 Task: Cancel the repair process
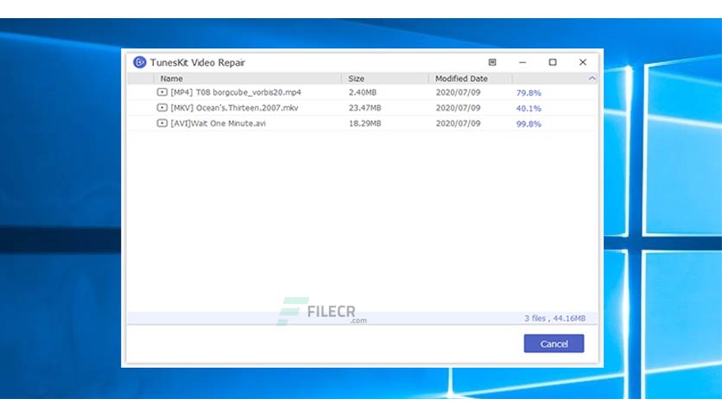(x=554, y=344)
